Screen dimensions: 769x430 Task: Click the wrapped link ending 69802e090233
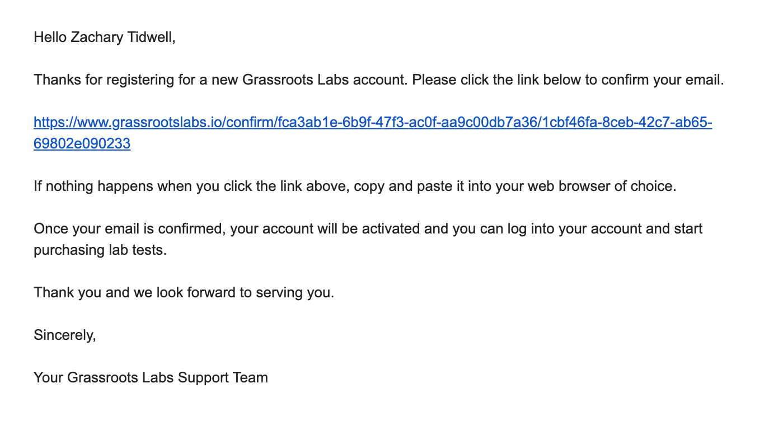coord(82,144)
